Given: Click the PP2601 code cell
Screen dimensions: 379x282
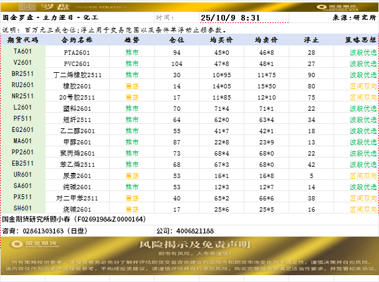Looking at the screenshot, I should (x=22, y=152).
